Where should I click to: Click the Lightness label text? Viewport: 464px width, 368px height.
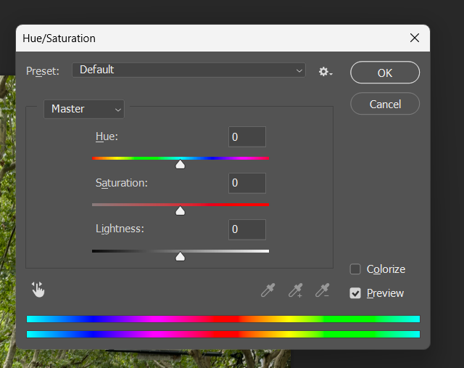pyautogui.click(x=120, y=229)
